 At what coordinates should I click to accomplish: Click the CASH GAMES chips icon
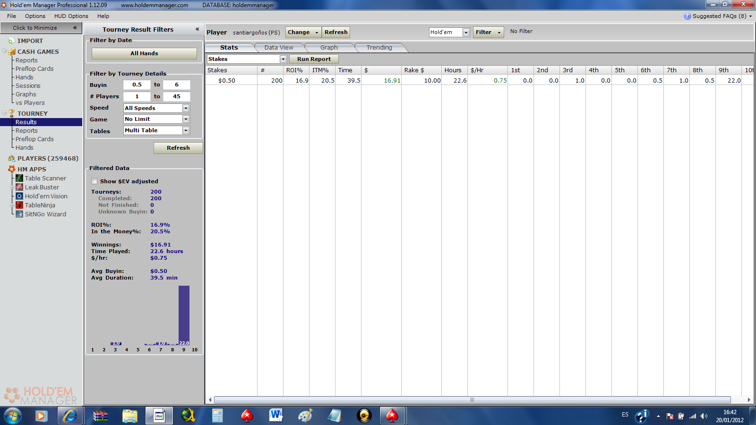12,51
